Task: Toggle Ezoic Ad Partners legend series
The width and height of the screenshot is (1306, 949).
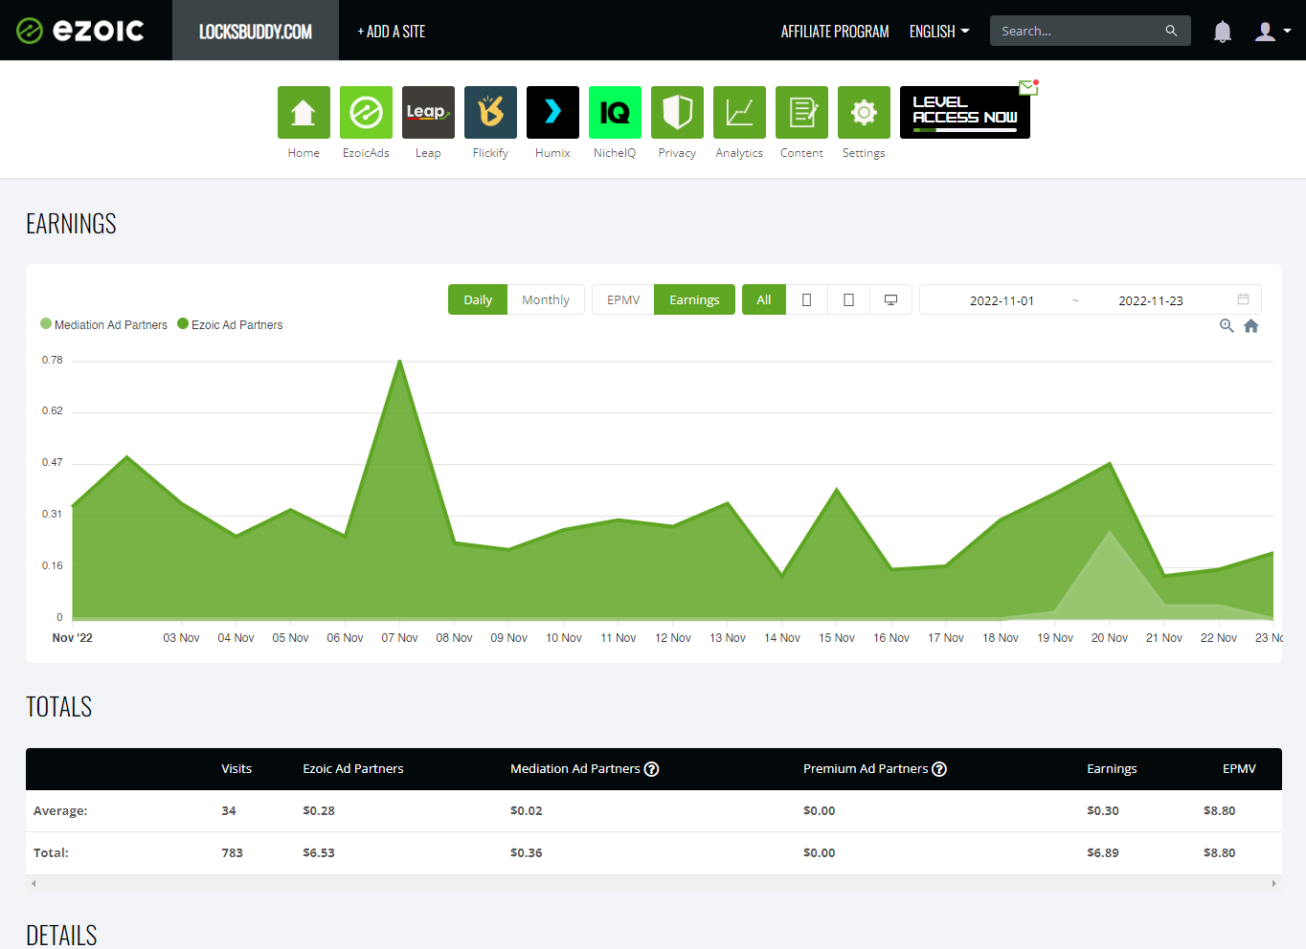Action: [x=230, y=325]
